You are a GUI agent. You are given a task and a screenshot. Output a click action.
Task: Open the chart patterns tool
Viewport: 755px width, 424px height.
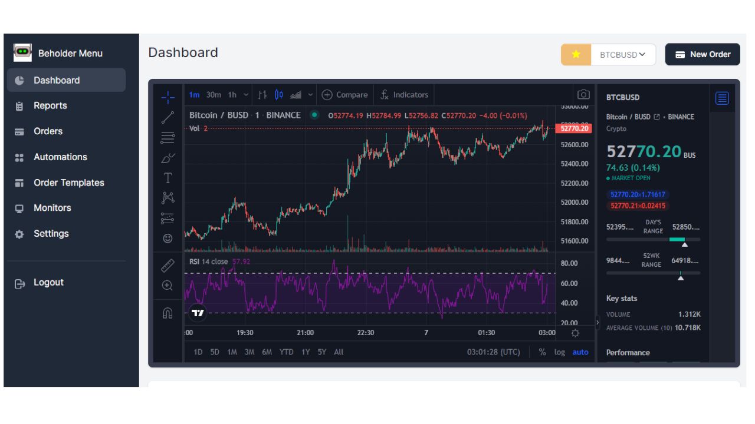168,198
